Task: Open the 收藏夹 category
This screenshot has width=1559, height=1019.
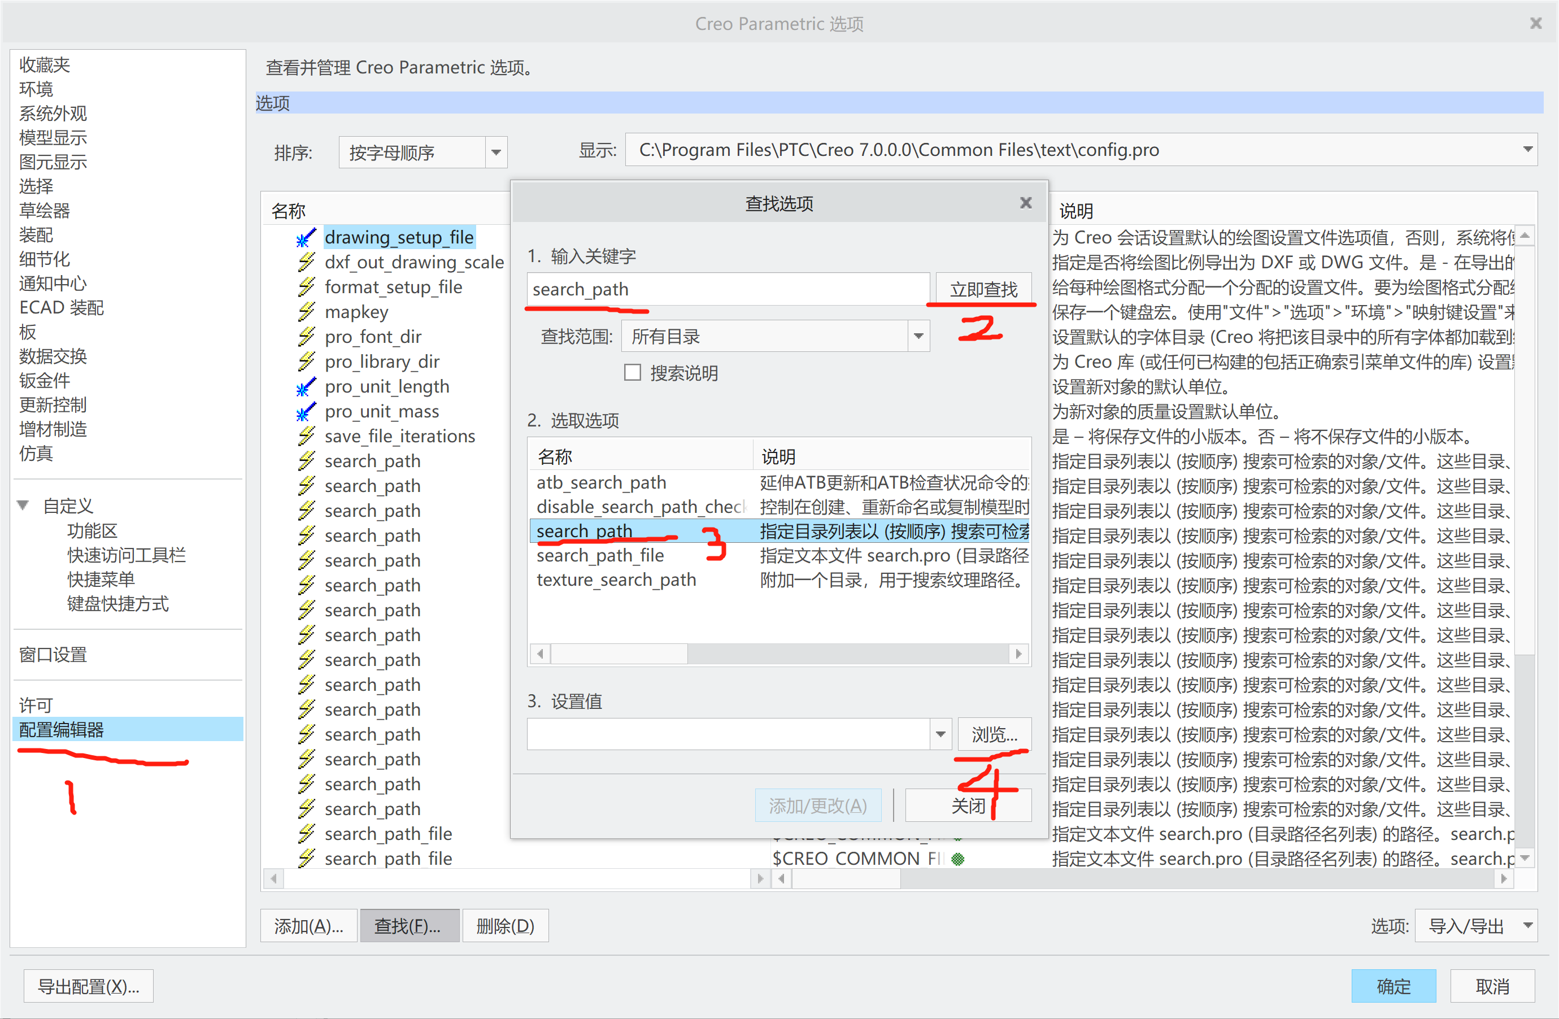Action: pos(45,65)
